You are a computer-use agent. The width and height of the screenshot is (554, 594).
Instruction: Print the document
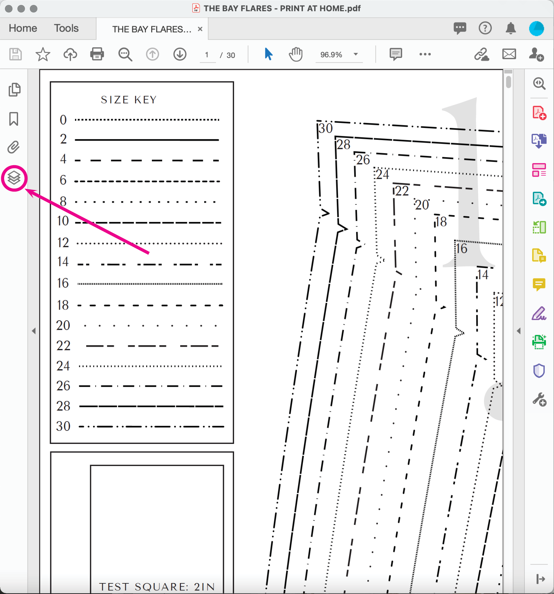point(97,54)
